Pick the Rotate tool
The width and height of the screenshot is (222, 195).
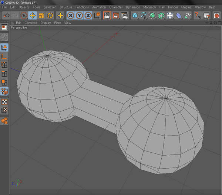point(50,15)
